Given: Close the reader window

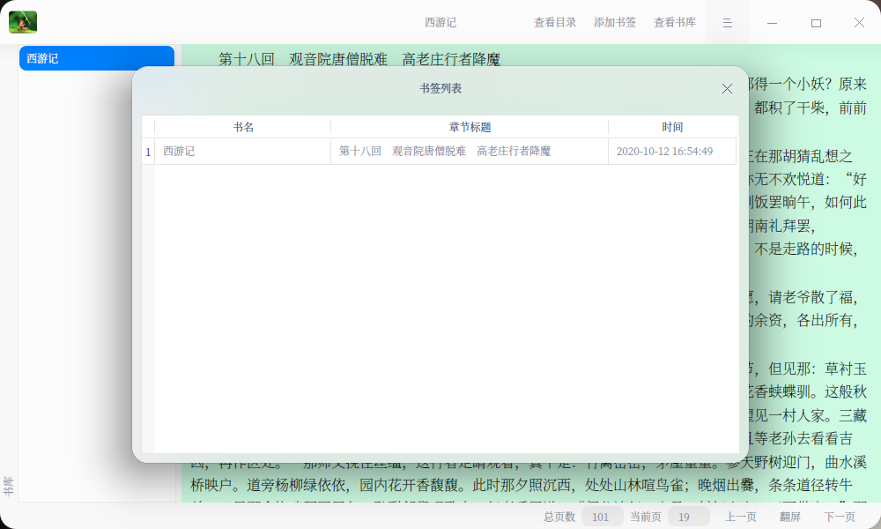Looking at the screenshot, I should 859,23.
